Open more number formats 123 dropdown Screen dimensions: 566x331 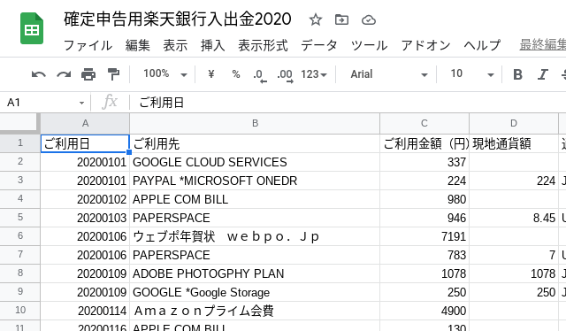click(314, 74)
